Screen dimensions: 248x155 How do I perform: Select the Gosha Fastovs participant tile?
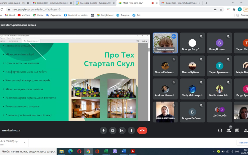tap(165, 66)
